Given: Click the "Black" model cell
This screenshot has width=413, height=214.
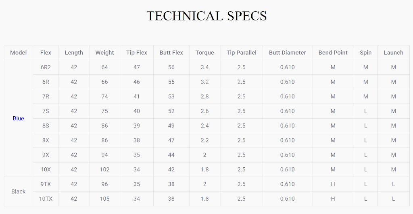Looking at the screenshot, I should (19, 191).
